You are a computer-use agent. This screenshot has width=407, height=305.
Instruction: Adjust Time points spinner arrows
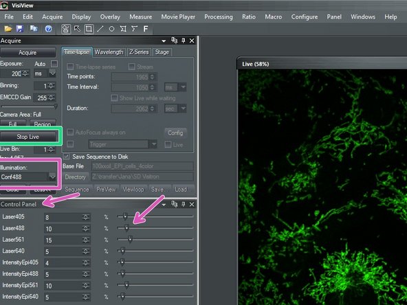pyautogui.click(x=152, y=77)
